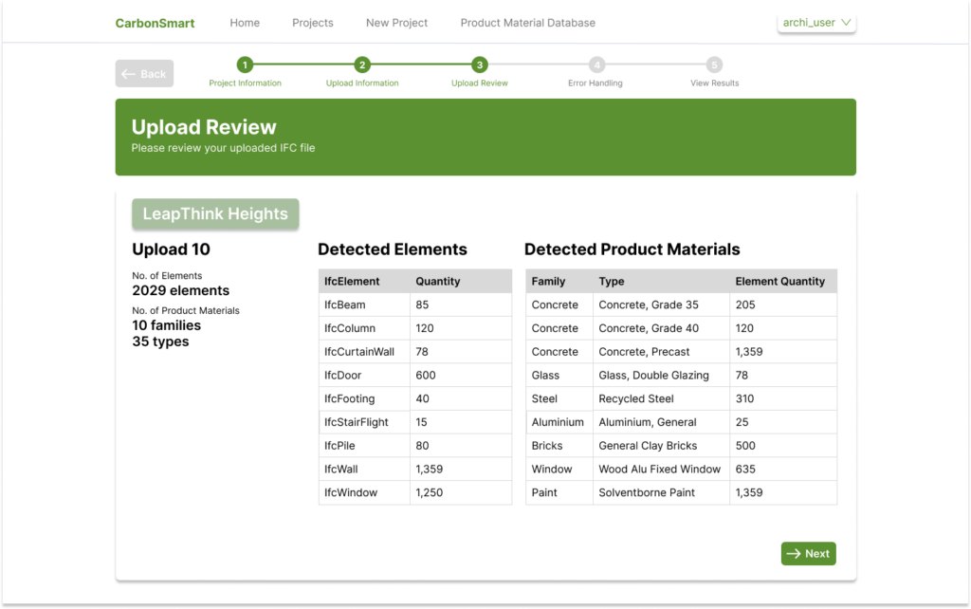Select the LeapThink Heights project badge
The height and width of the screenshot is (609, 971).
tap(215, 213)
